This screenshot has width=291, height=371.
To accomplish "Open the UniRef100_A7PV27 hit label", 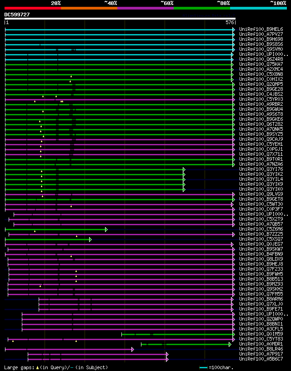I will click(261, 35).
